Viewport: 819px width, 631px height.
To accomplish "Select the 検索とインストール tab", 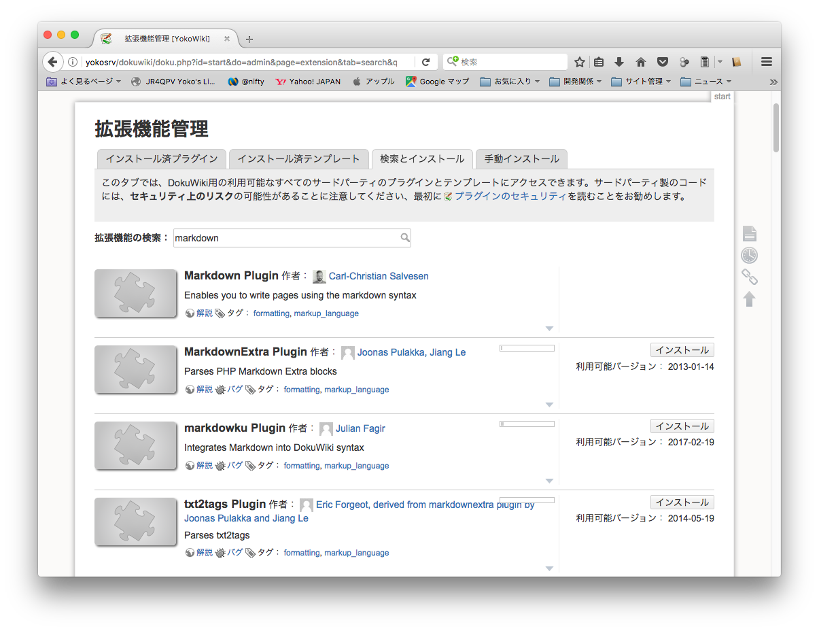I will (x=422, y=159).
